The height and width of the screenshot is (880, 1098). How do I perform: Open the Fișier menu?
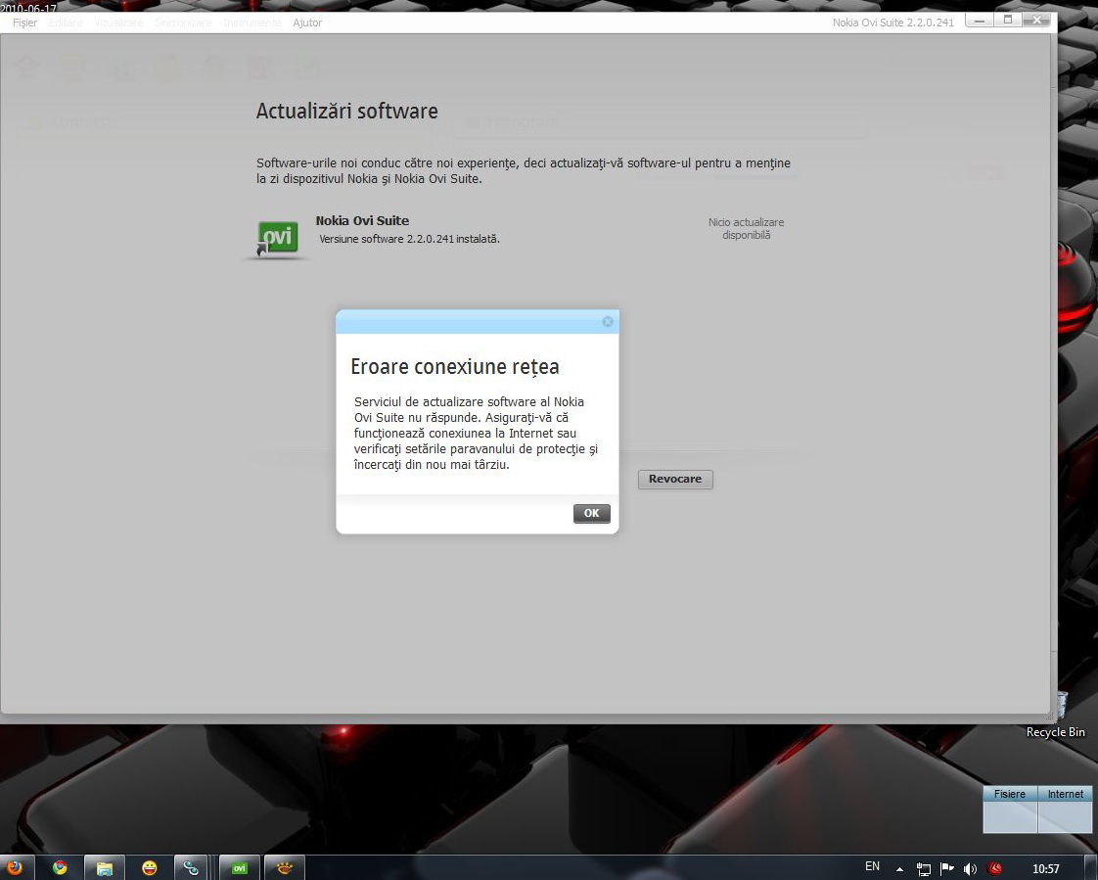tap(24, 23)
